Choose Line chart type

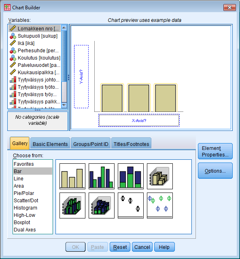point(33,179)
